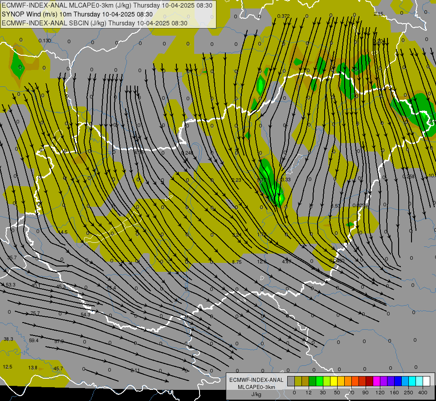Click the 3.53 grid value
Image resolution: width=436 pixels, height=401 pixels.
[336, 206]
